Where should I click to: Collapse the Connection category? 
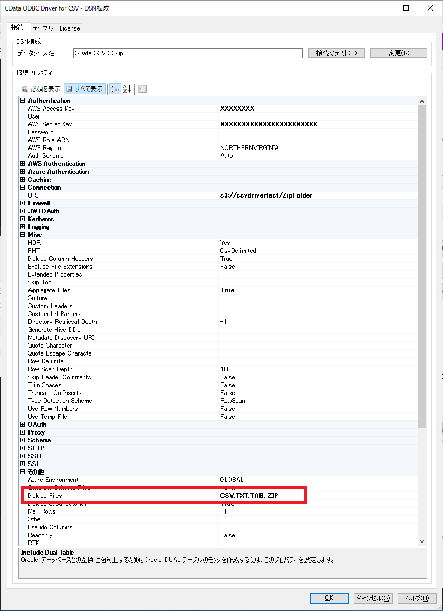click(23, 188)
